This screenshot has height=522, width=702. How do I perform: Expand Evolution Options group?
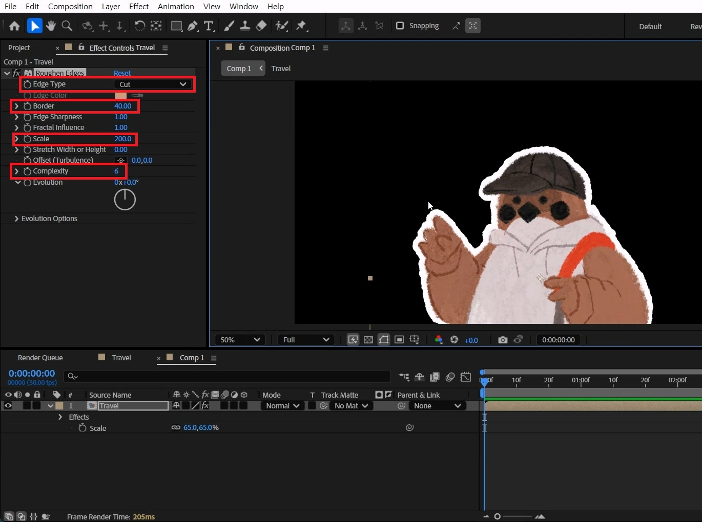(x=16, y=219)
